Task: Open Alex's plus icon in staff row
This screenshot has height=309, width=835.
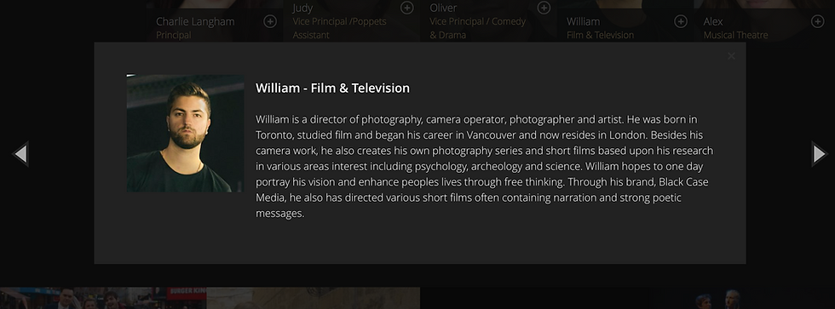Action: (x=817, y=21)
